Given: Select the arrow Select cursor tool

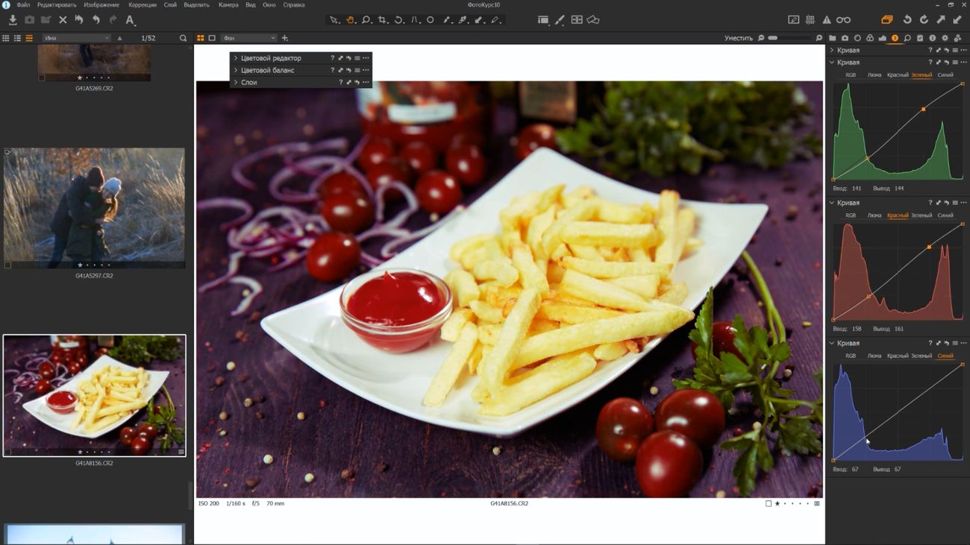Looking at the screenshot, I should click(x=334, y=20).
